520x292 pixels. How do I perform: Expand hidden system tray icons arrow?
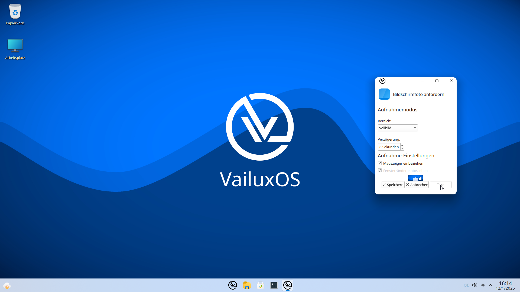point(490,285)
